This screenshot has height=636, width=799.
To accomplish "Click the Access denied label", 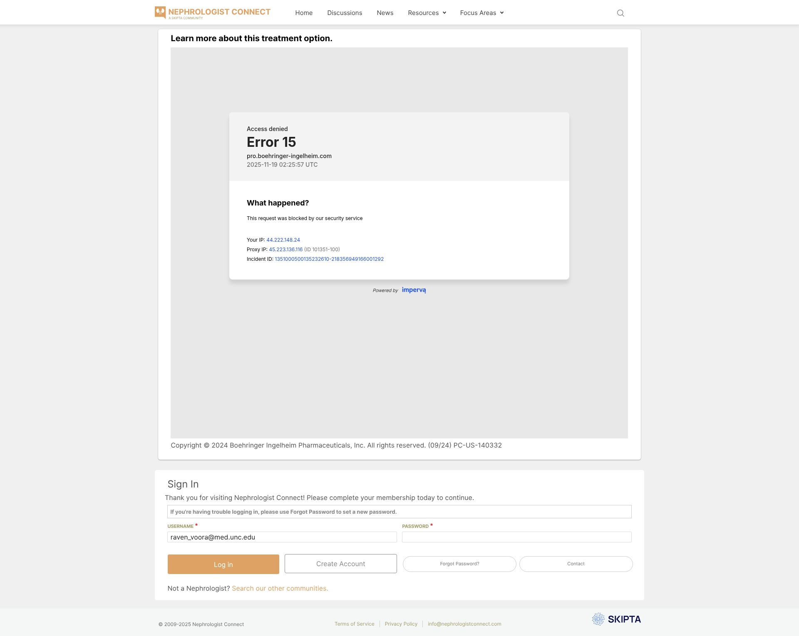I will (267, 129).
